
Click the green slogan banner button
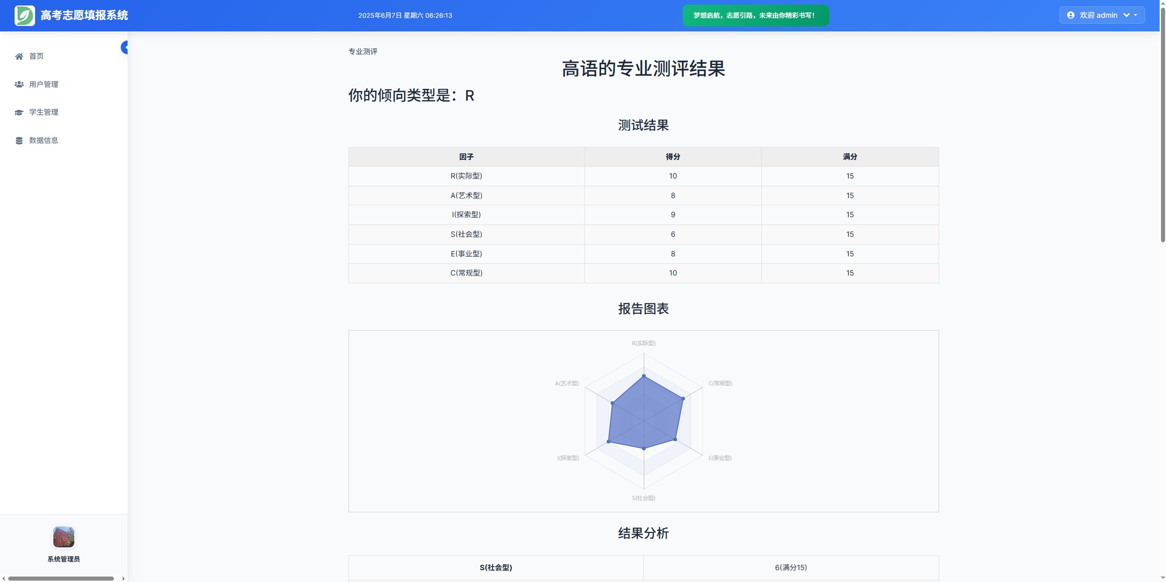pyautogui.click(x=755, y=15)
